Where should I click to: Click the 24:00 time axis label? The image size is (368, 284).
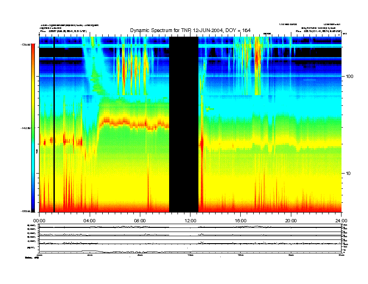point(341,221)
